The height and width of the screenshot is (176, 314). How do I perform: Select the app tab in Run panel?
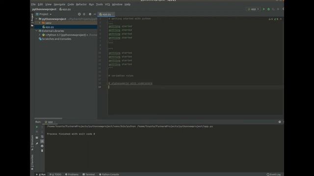tap(50, 122)
